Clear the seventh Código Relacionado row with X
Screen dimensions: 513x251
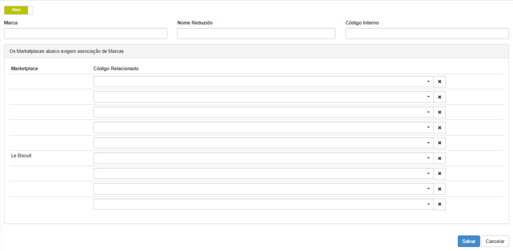[x=439, y=173]
